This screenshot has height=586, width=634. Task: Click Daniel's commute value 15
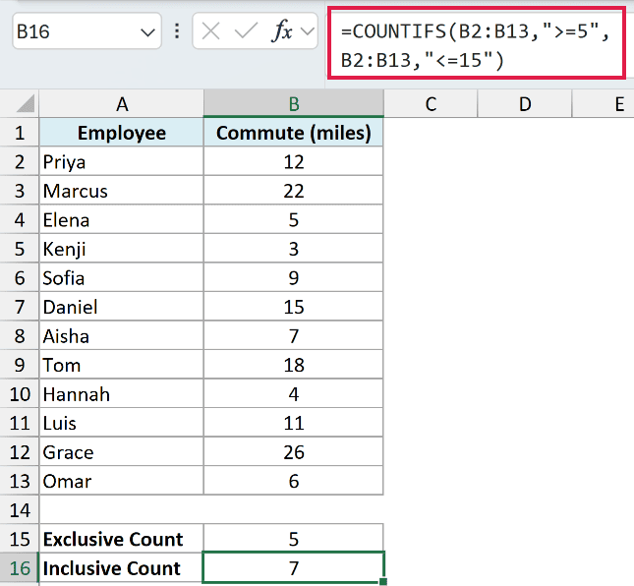tap(294, 307)
